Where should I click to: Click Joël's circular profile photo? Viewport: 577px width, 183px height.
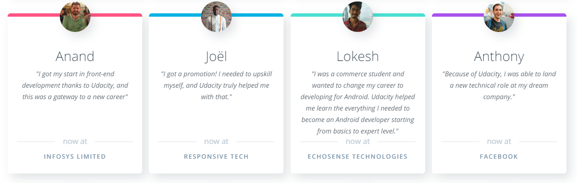pyautogui.click(x=216, y=17)
